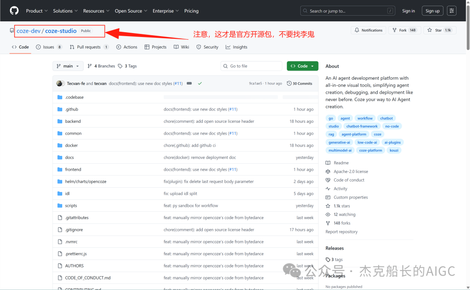Click the low-code-ai topic tag
Image resolution: width=470 pixels, height=290 pixels.
(367, 142)
